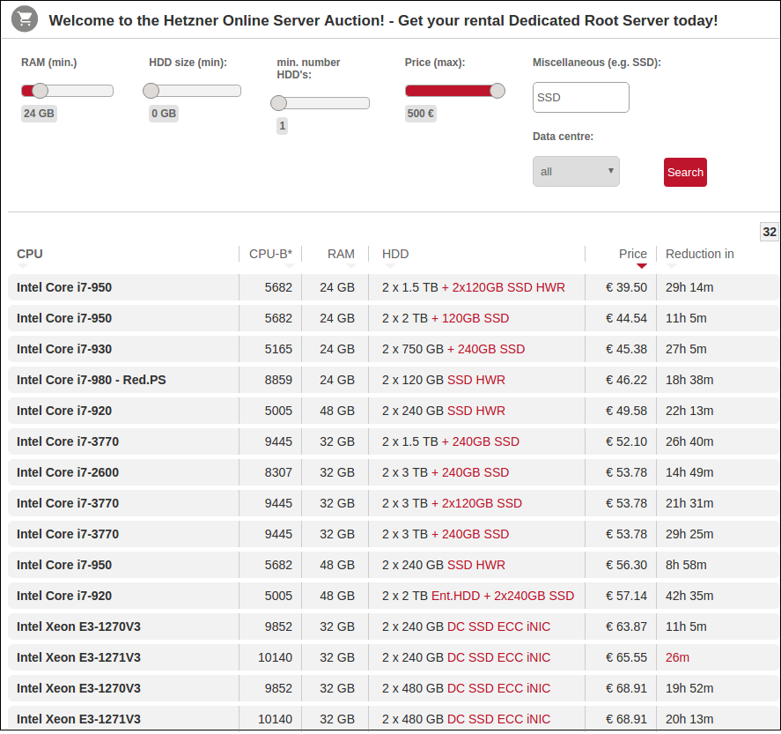This screenshot has width=781, height=734.
Task: Focus the Miscellaneous SSD input field
Action: coord(581,97)
